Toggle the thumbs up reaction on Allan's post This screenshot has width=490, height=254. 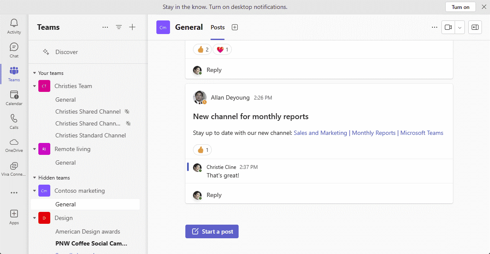pyautogui.click(x=202, y=150)
